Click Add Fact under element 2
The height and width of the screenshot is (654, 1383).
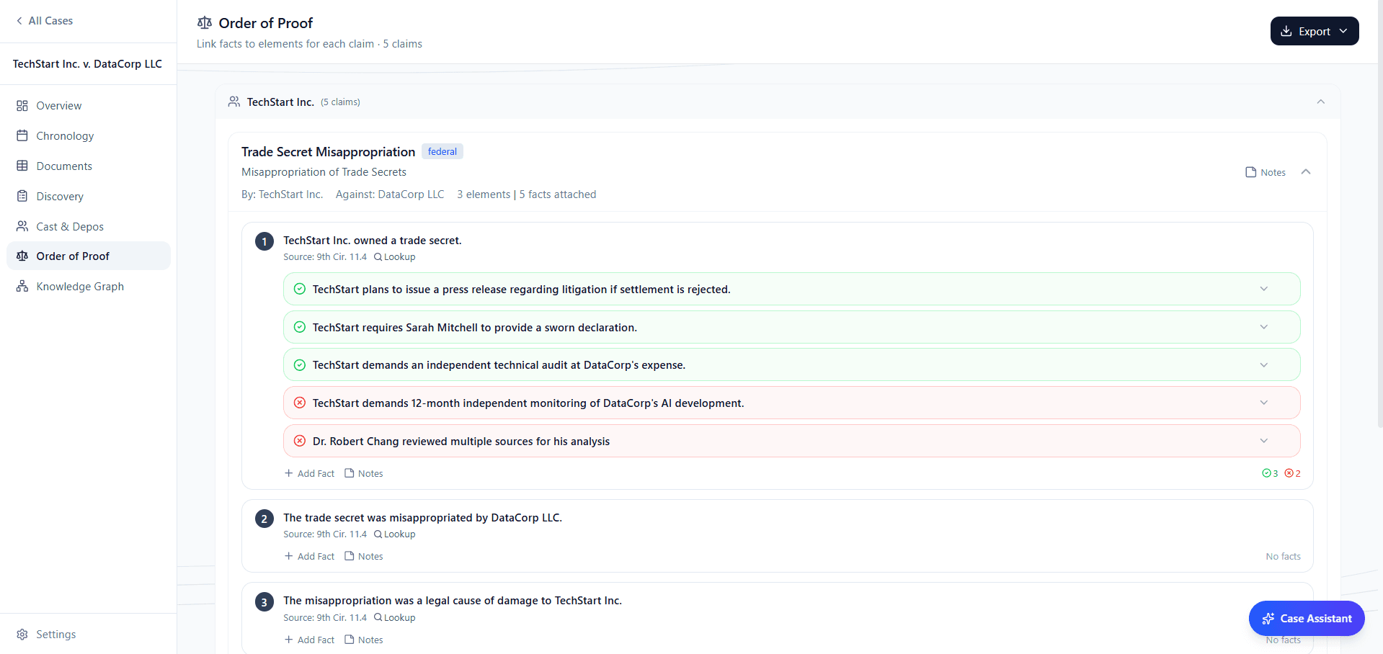[x=310, y=557]
